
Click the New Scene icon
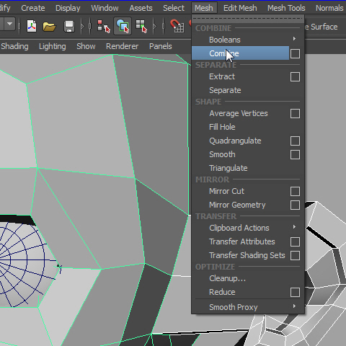32,26
